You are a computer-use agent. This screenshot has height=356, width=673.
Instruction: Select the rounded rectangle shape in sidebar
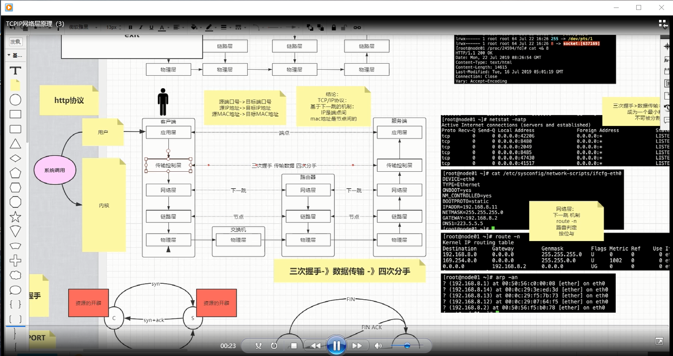(x=16, y=129)
